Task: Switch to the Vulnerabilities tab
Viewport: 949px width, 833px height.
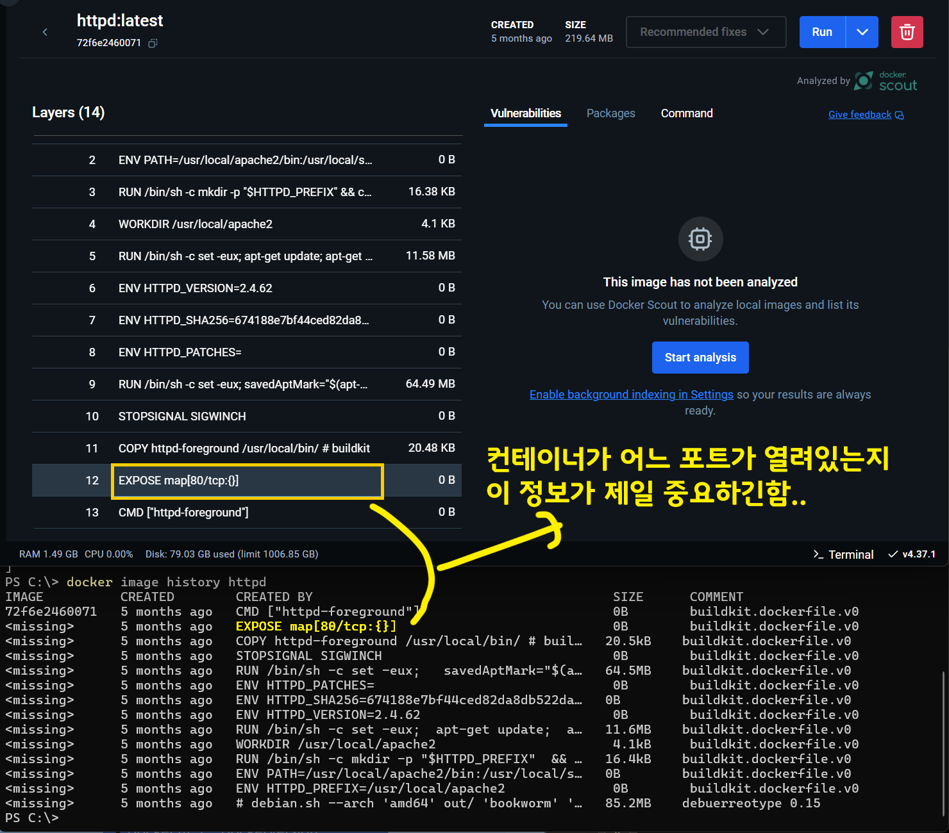Action: [x=526, y=113]
